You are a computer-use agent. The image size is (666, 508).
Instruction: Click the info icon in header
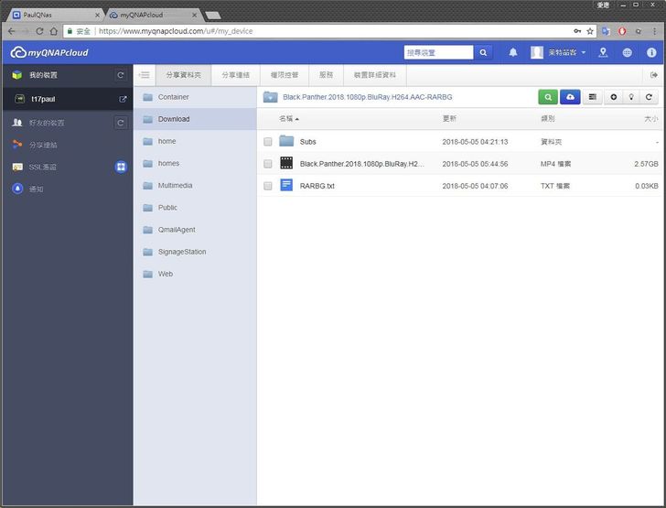[651, 53]
